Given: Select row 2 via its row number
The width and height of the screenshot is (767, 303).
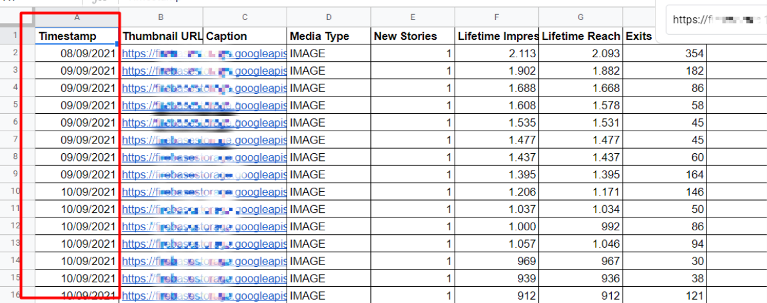Looking at the screenshot, I should pos(14,53).
